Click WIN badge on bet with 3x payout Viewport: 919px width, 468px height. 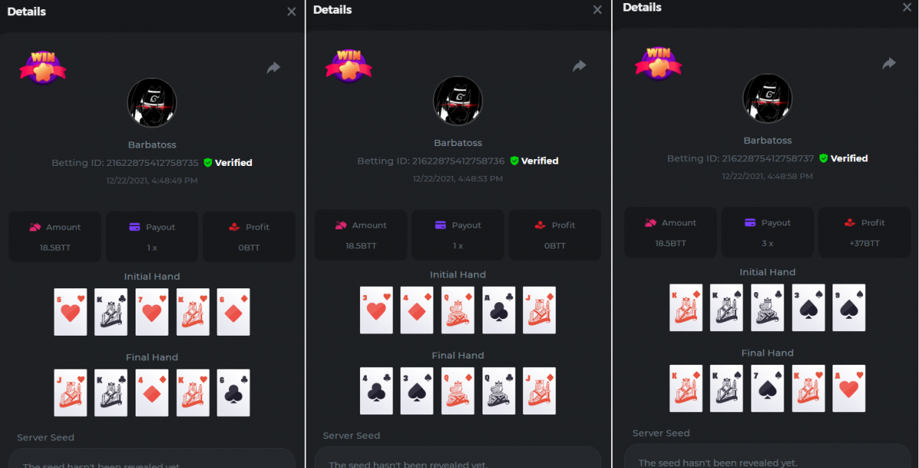click(x=659, y=63)
